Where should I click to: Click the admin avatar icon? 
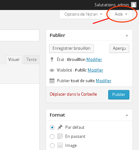coord(134,5)
